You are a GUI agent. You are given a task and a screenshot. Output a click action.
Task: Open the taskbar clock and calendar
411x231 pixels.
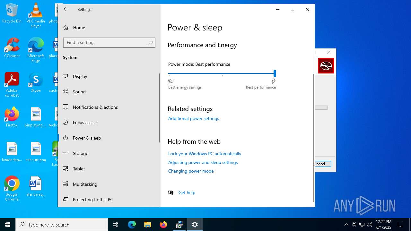coord(384,225)
